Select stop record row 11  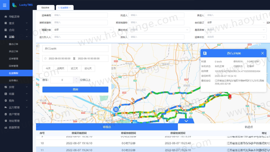153,149
